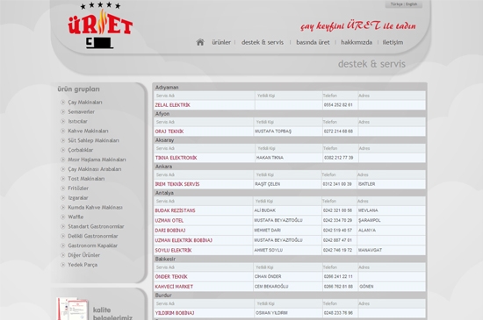Open basında üret page
Viewport: 483px width, 320px height.
pyautogui.click(x=313, y=42)
